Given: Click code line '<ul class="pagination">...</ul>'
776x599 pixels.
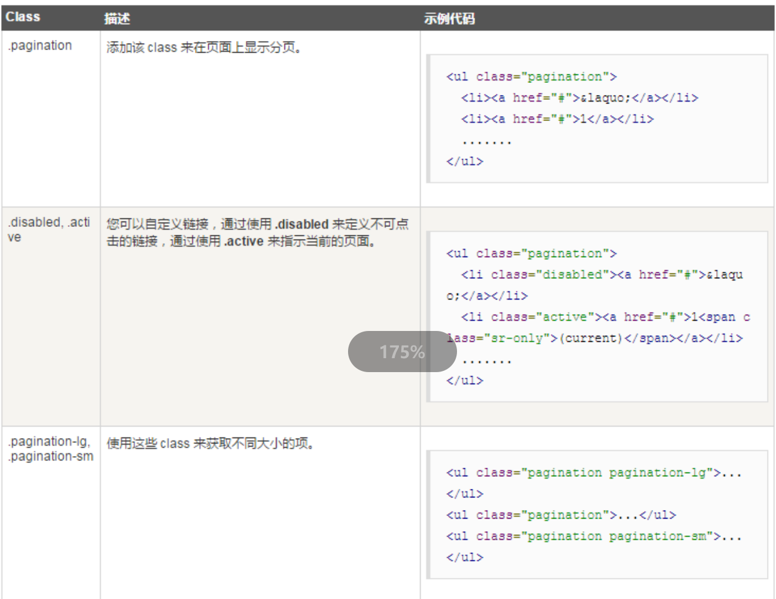Looking at the screenshot, I should [561, 515].
